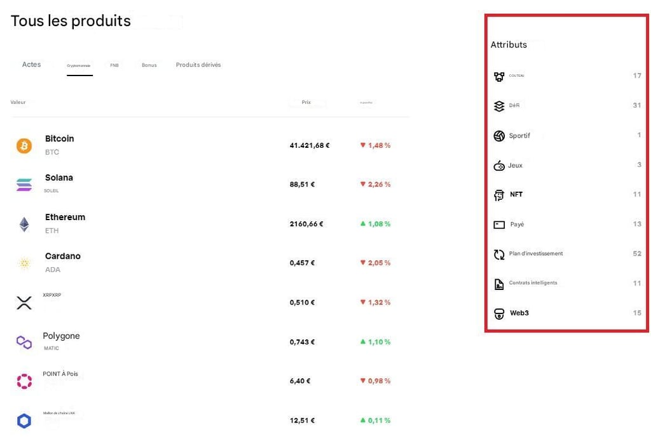
Task: Click the document icon beside Contrats intelligents
Action: pyautogui.click(x=500, y=283)
